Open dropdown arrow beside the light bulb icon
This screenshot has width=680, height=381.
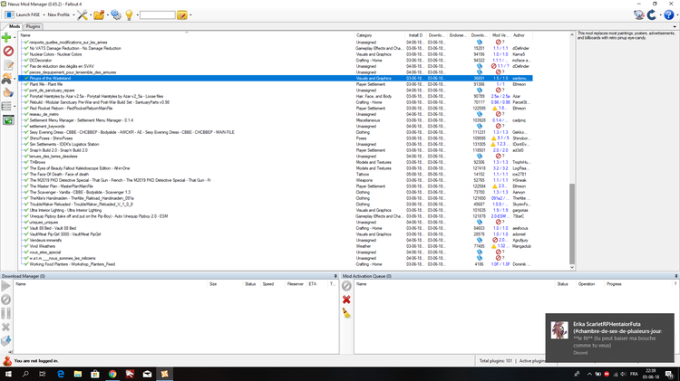pos(137,15)
